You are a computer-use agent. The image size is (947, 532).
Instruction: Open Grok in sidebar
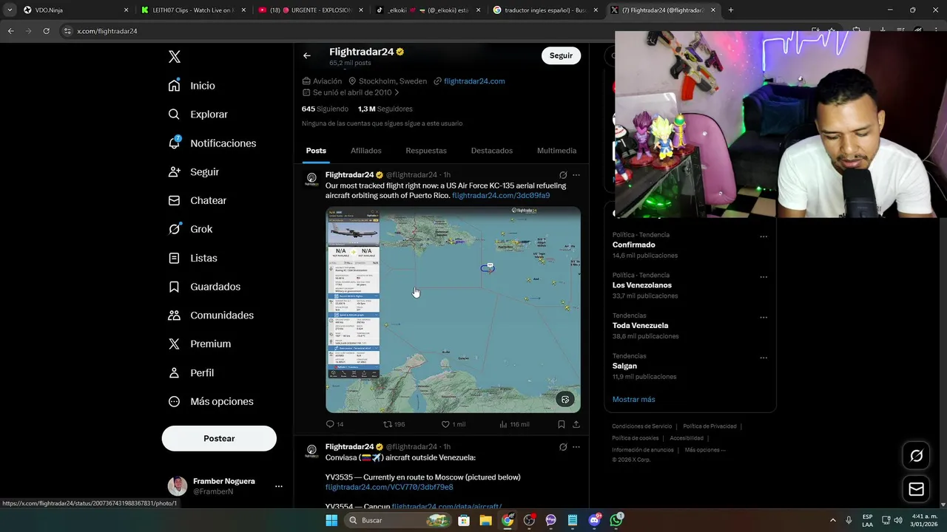pos(190,229)
